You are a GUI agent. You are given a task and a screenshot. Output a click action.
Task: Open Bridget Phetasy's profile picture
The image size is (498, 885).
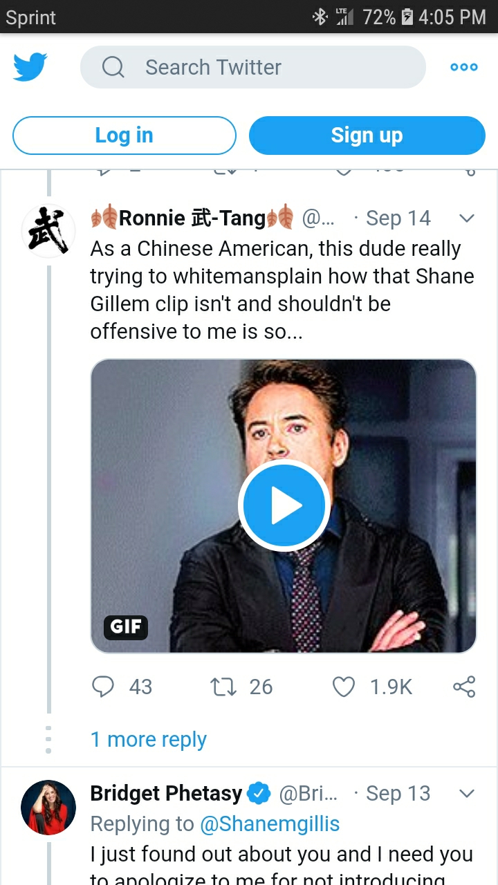pyautogui.click(x=48, y=807)
